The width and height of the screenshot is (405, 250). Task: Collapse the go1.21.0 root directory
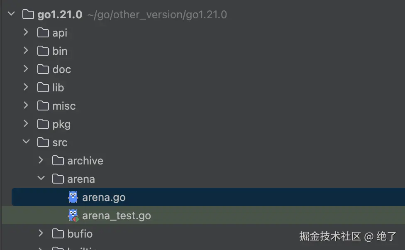[11, 15]
